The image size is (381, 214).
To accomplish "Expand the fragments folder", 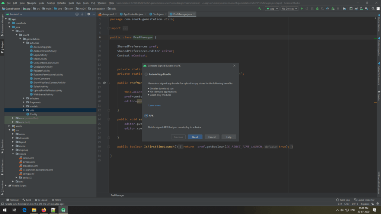I will pos(24,102).
